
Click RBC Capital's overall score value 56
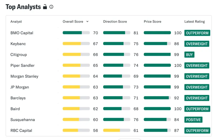click(96, 131)
